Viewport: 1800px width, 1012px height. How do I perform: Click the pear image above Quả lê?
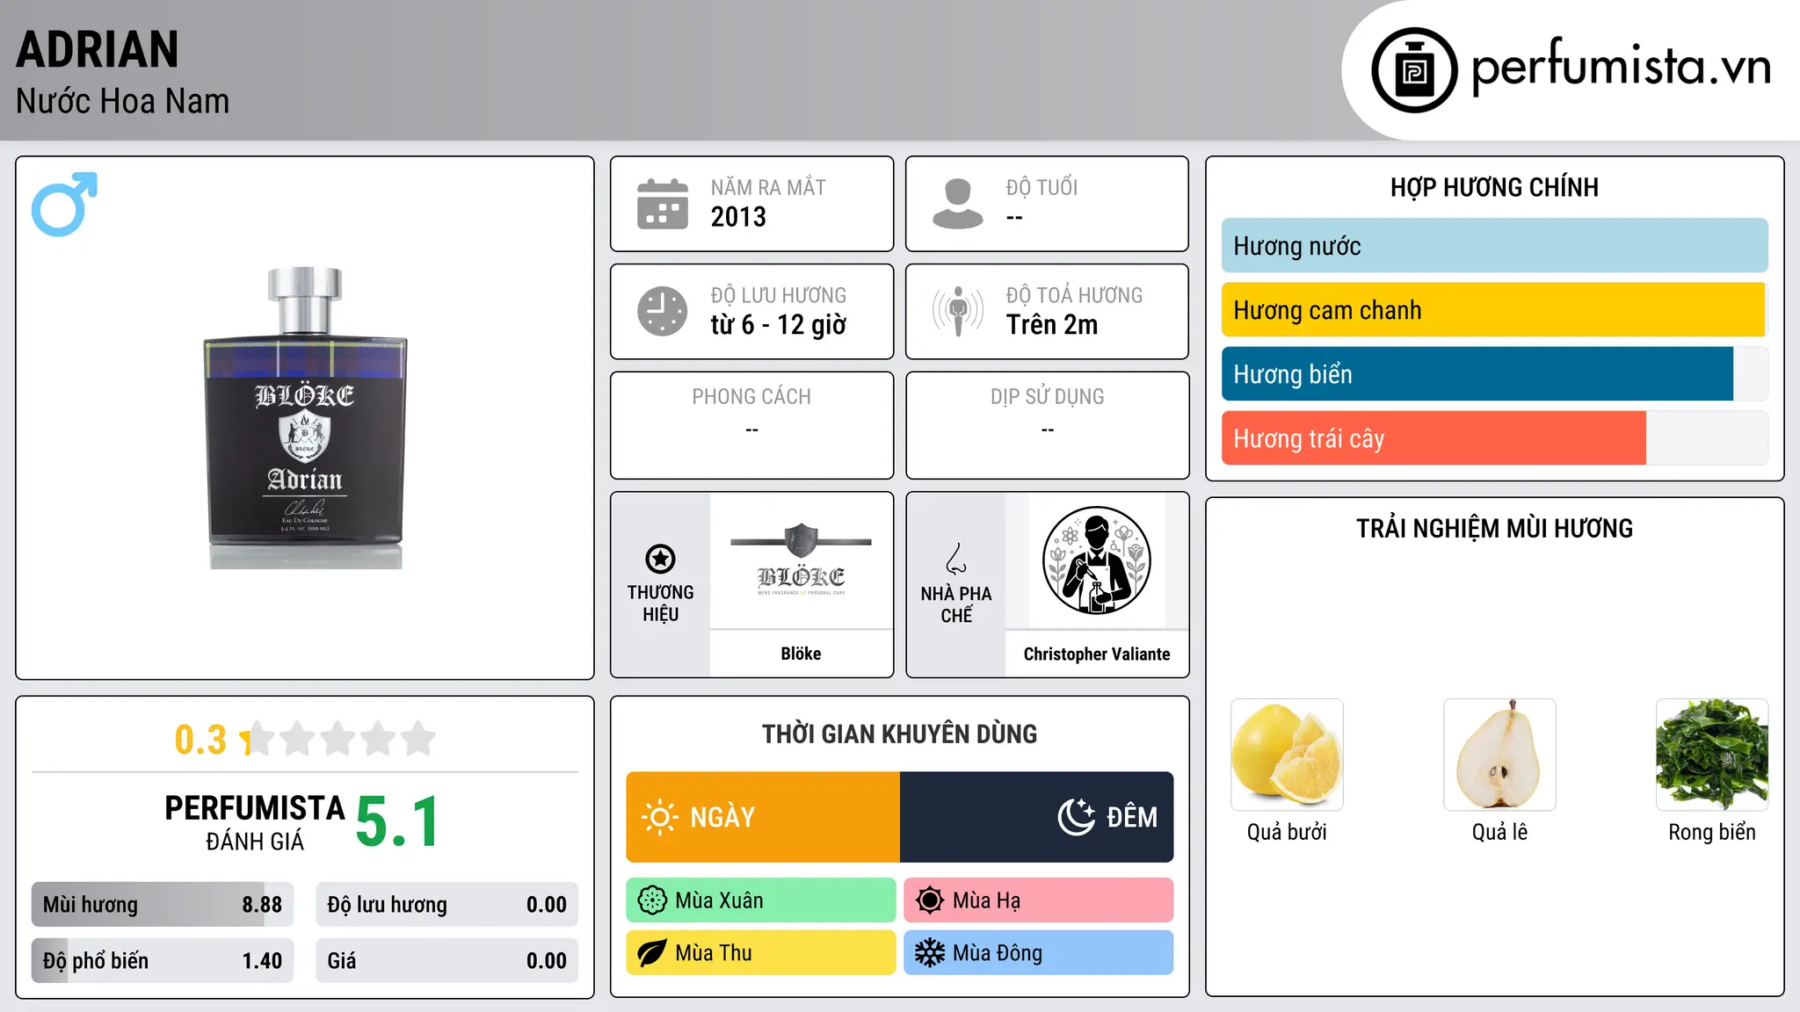1499,755
